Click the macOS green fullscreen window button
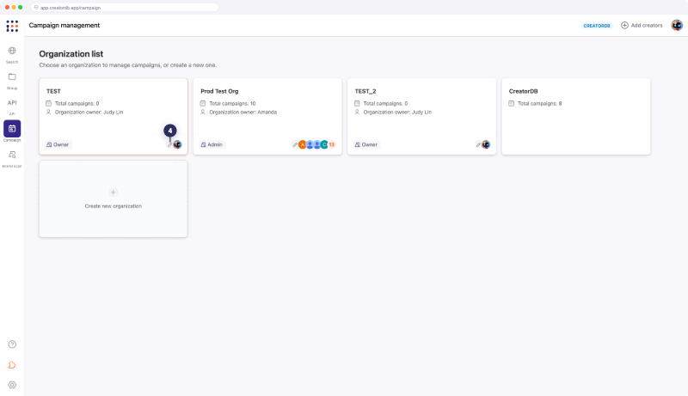688x396 pixels. (x=20, y=8)
